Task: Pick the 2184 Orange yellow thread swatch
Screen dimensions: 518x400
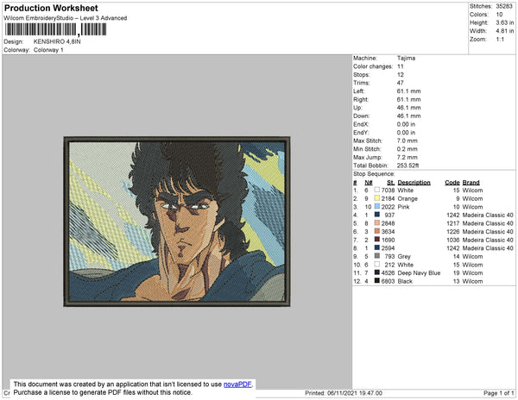Action: pos(377,198)
